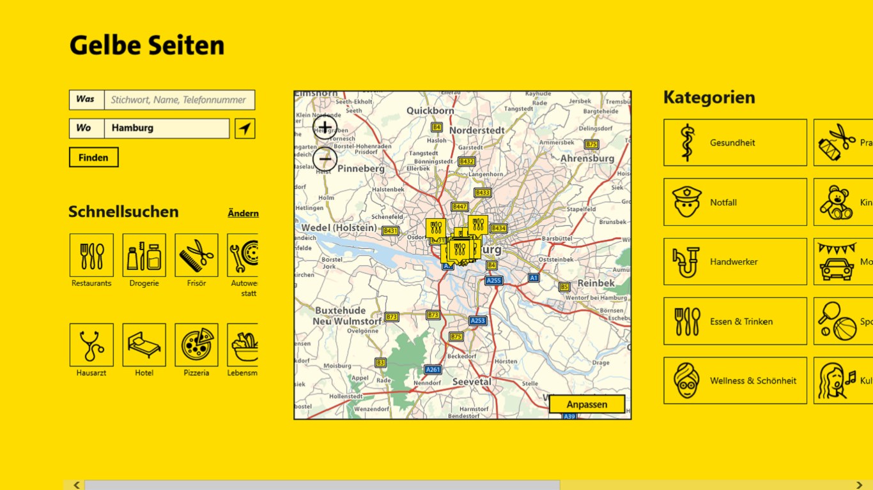Select the scissors and thread category tile

point(843,142)
